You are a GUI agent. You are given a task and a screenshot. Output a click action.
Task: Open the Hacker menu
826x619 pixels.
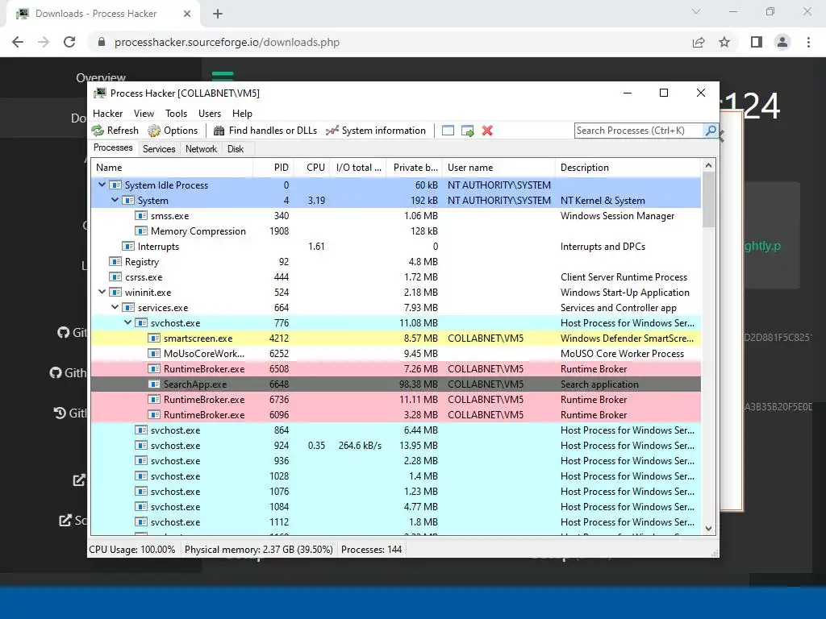(107, 114)
